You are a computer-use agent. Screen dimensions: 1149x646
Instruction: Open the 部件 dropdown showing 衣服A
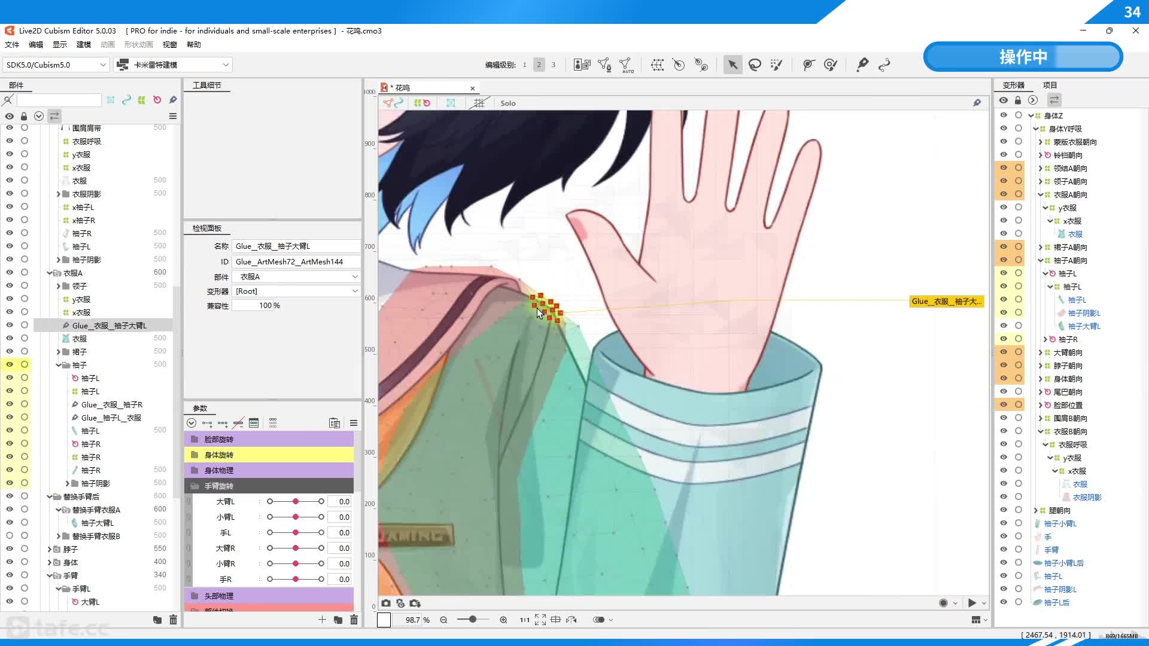(x=296, y=276)
